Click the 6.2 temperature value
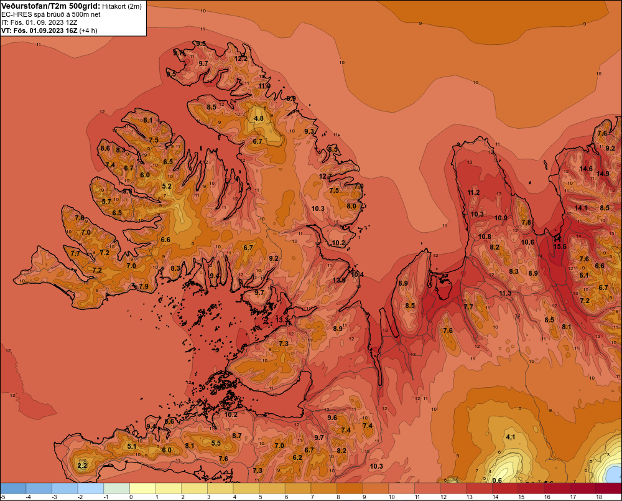Image resolution: width=622 pixels, height=501 pixels. (x=297, y=457)
